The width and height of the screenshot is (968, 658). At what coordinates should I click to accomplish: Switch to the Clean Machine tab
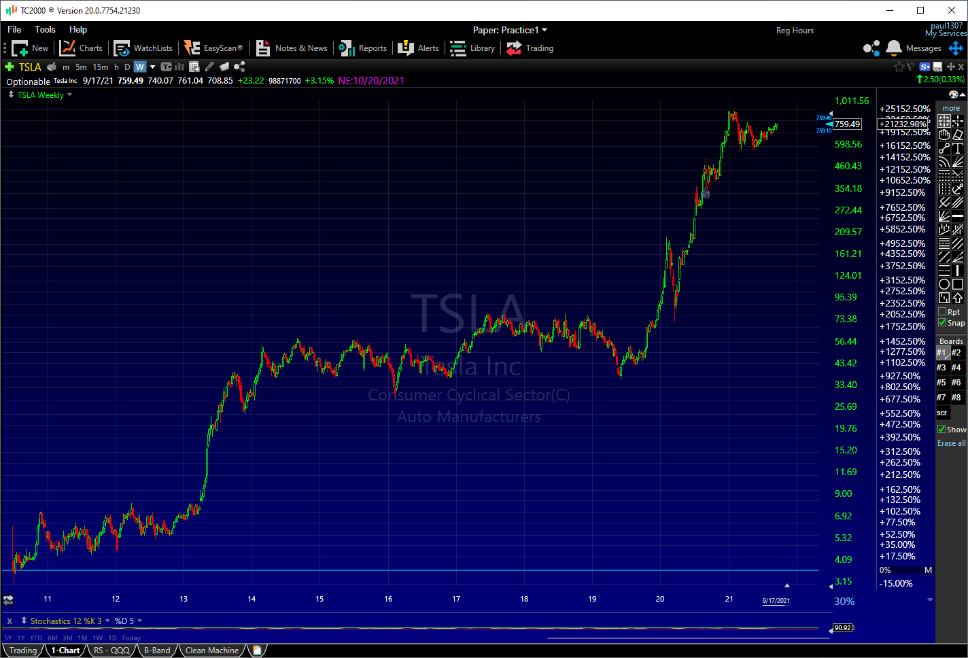(212, 651)
